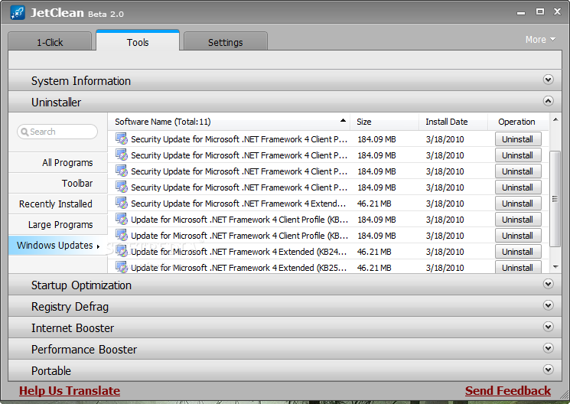
Task: Switch to the 1-Click tab
Action: pyautogui.click(x=50, y=41)
